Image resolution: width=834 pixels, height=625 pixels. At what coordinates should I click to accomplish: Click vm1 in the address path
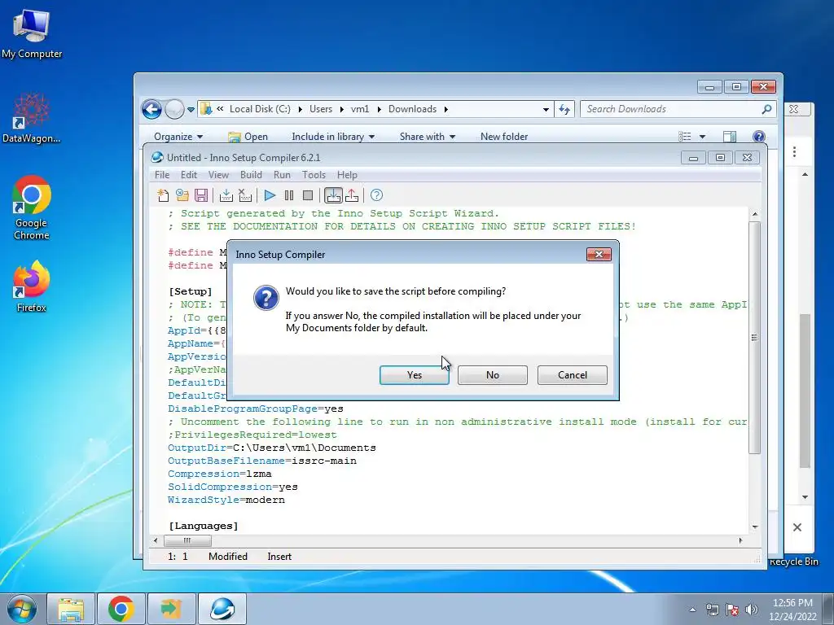(360, 109)
